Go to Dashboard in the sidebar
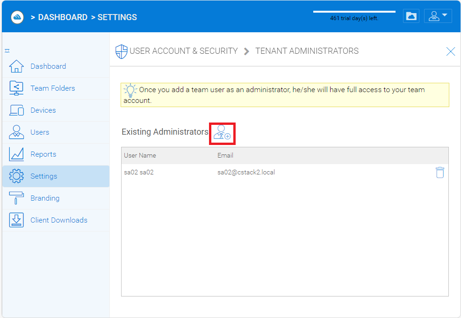461x318 pixels. 48,66
